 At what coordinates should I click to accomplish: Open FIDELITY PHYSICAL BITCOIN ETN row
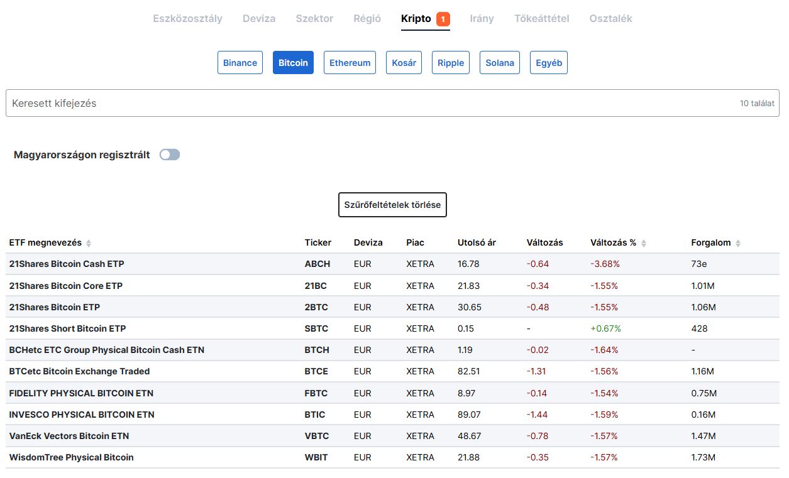click(x=392, y=393)
